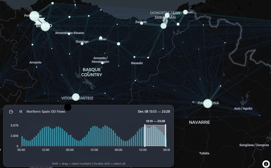Image resolution: width=271 pixels, height=168 pixels.
Task: Click the range label above the time selection
Action: point(155,121)
